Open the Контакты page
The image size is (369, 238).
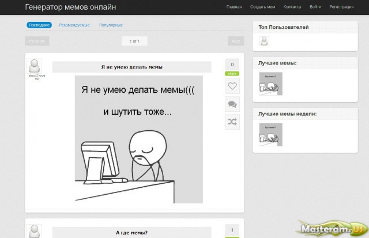point(292,7)
